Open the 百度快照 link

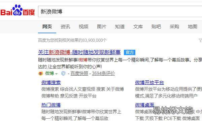[x=79, y=73]
